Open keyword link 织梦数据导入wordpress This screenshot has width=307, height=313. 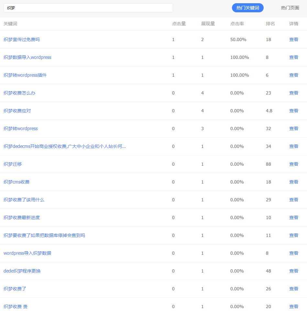coord(27,57)
